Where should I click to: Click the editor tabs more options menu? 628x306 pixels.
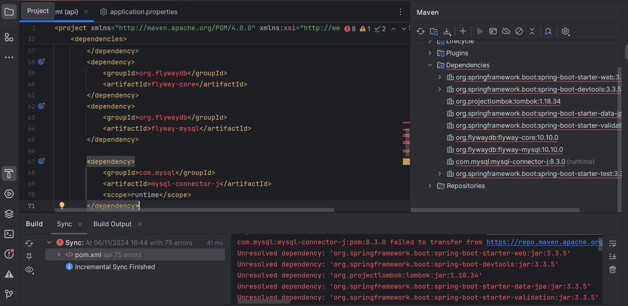[x=401, y=12]
